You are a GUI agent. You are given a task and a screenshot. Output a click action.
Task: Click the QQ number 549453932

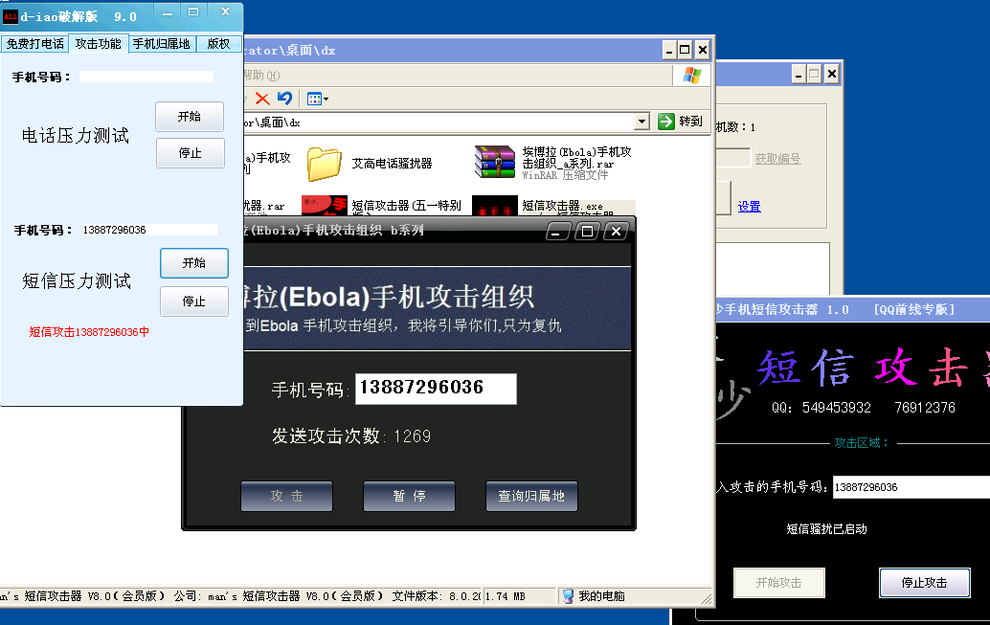tap(837, 408)
